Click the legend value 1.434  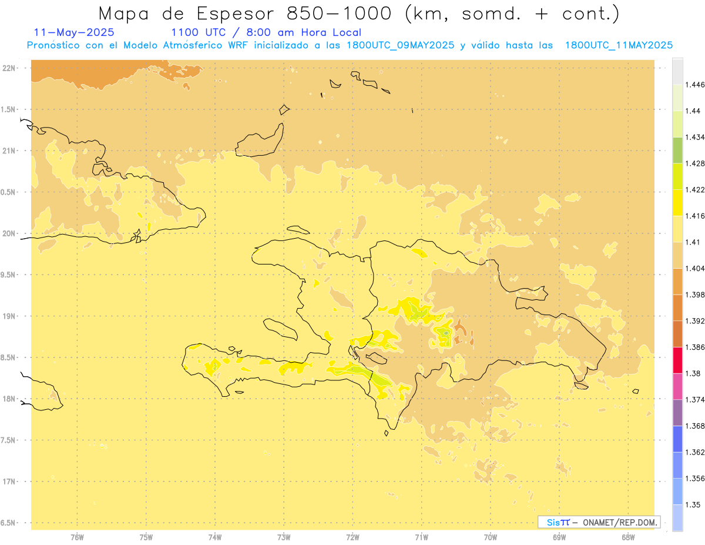click(695, 137)
